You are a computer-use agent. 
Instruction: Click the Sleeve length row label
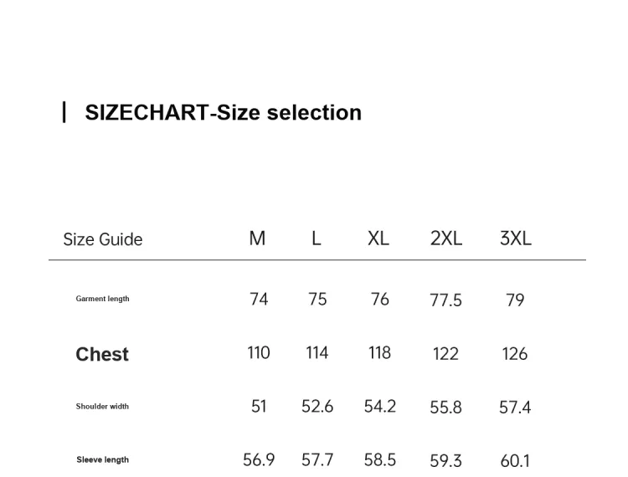click(103, 459)
